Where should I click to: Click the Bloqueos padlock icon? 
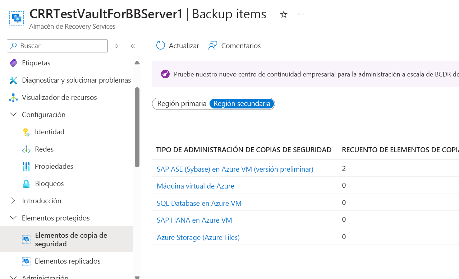pos(26,183)
